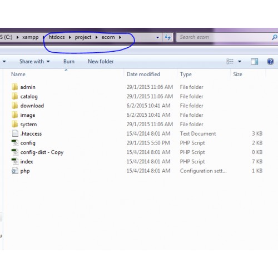
Task: Click the change view icon
Action: [x=230, y=61]
